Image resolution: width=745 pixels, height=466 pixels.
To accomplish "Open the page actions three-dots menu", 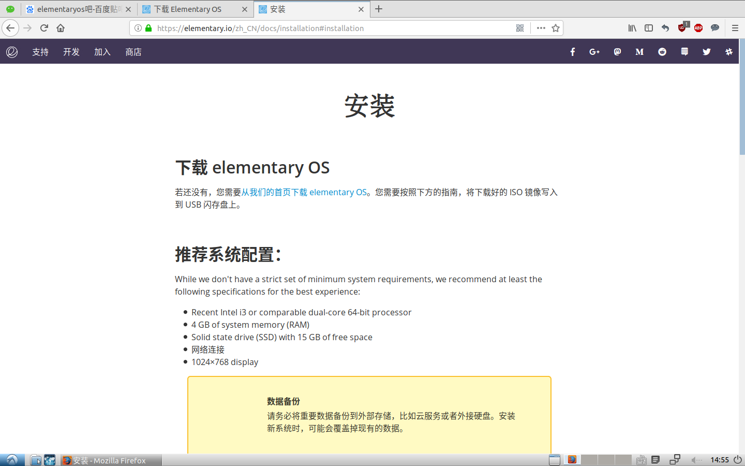I will pos(541,28).
